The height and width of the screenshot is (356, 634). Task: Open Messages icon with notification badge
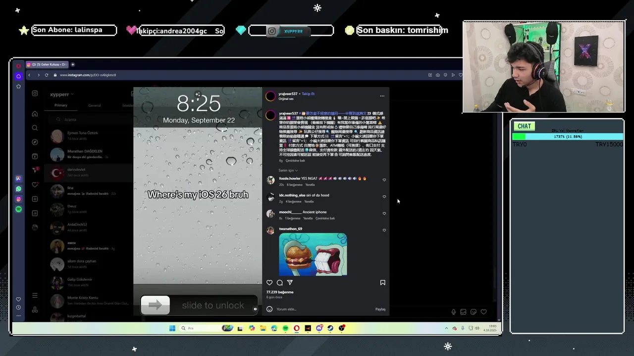pos(35,170)
